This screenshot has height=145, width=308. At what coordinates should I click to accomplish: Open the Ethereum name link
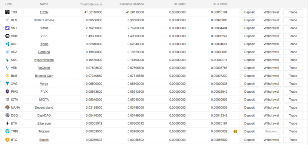pos(44,123)
